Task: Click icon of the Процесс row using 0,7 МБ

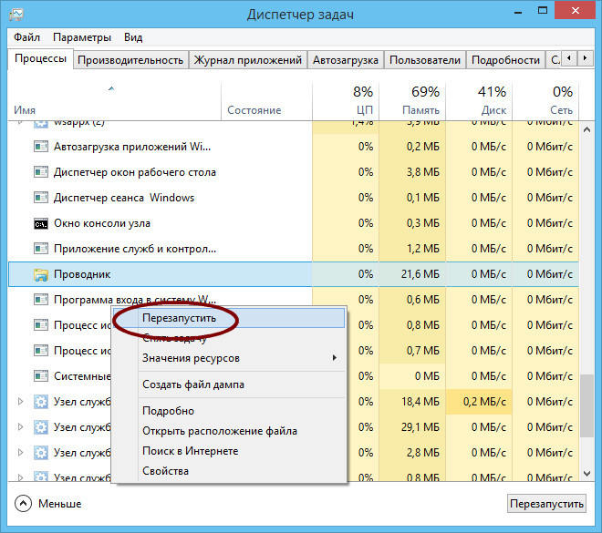Action: tap(41, 351)
